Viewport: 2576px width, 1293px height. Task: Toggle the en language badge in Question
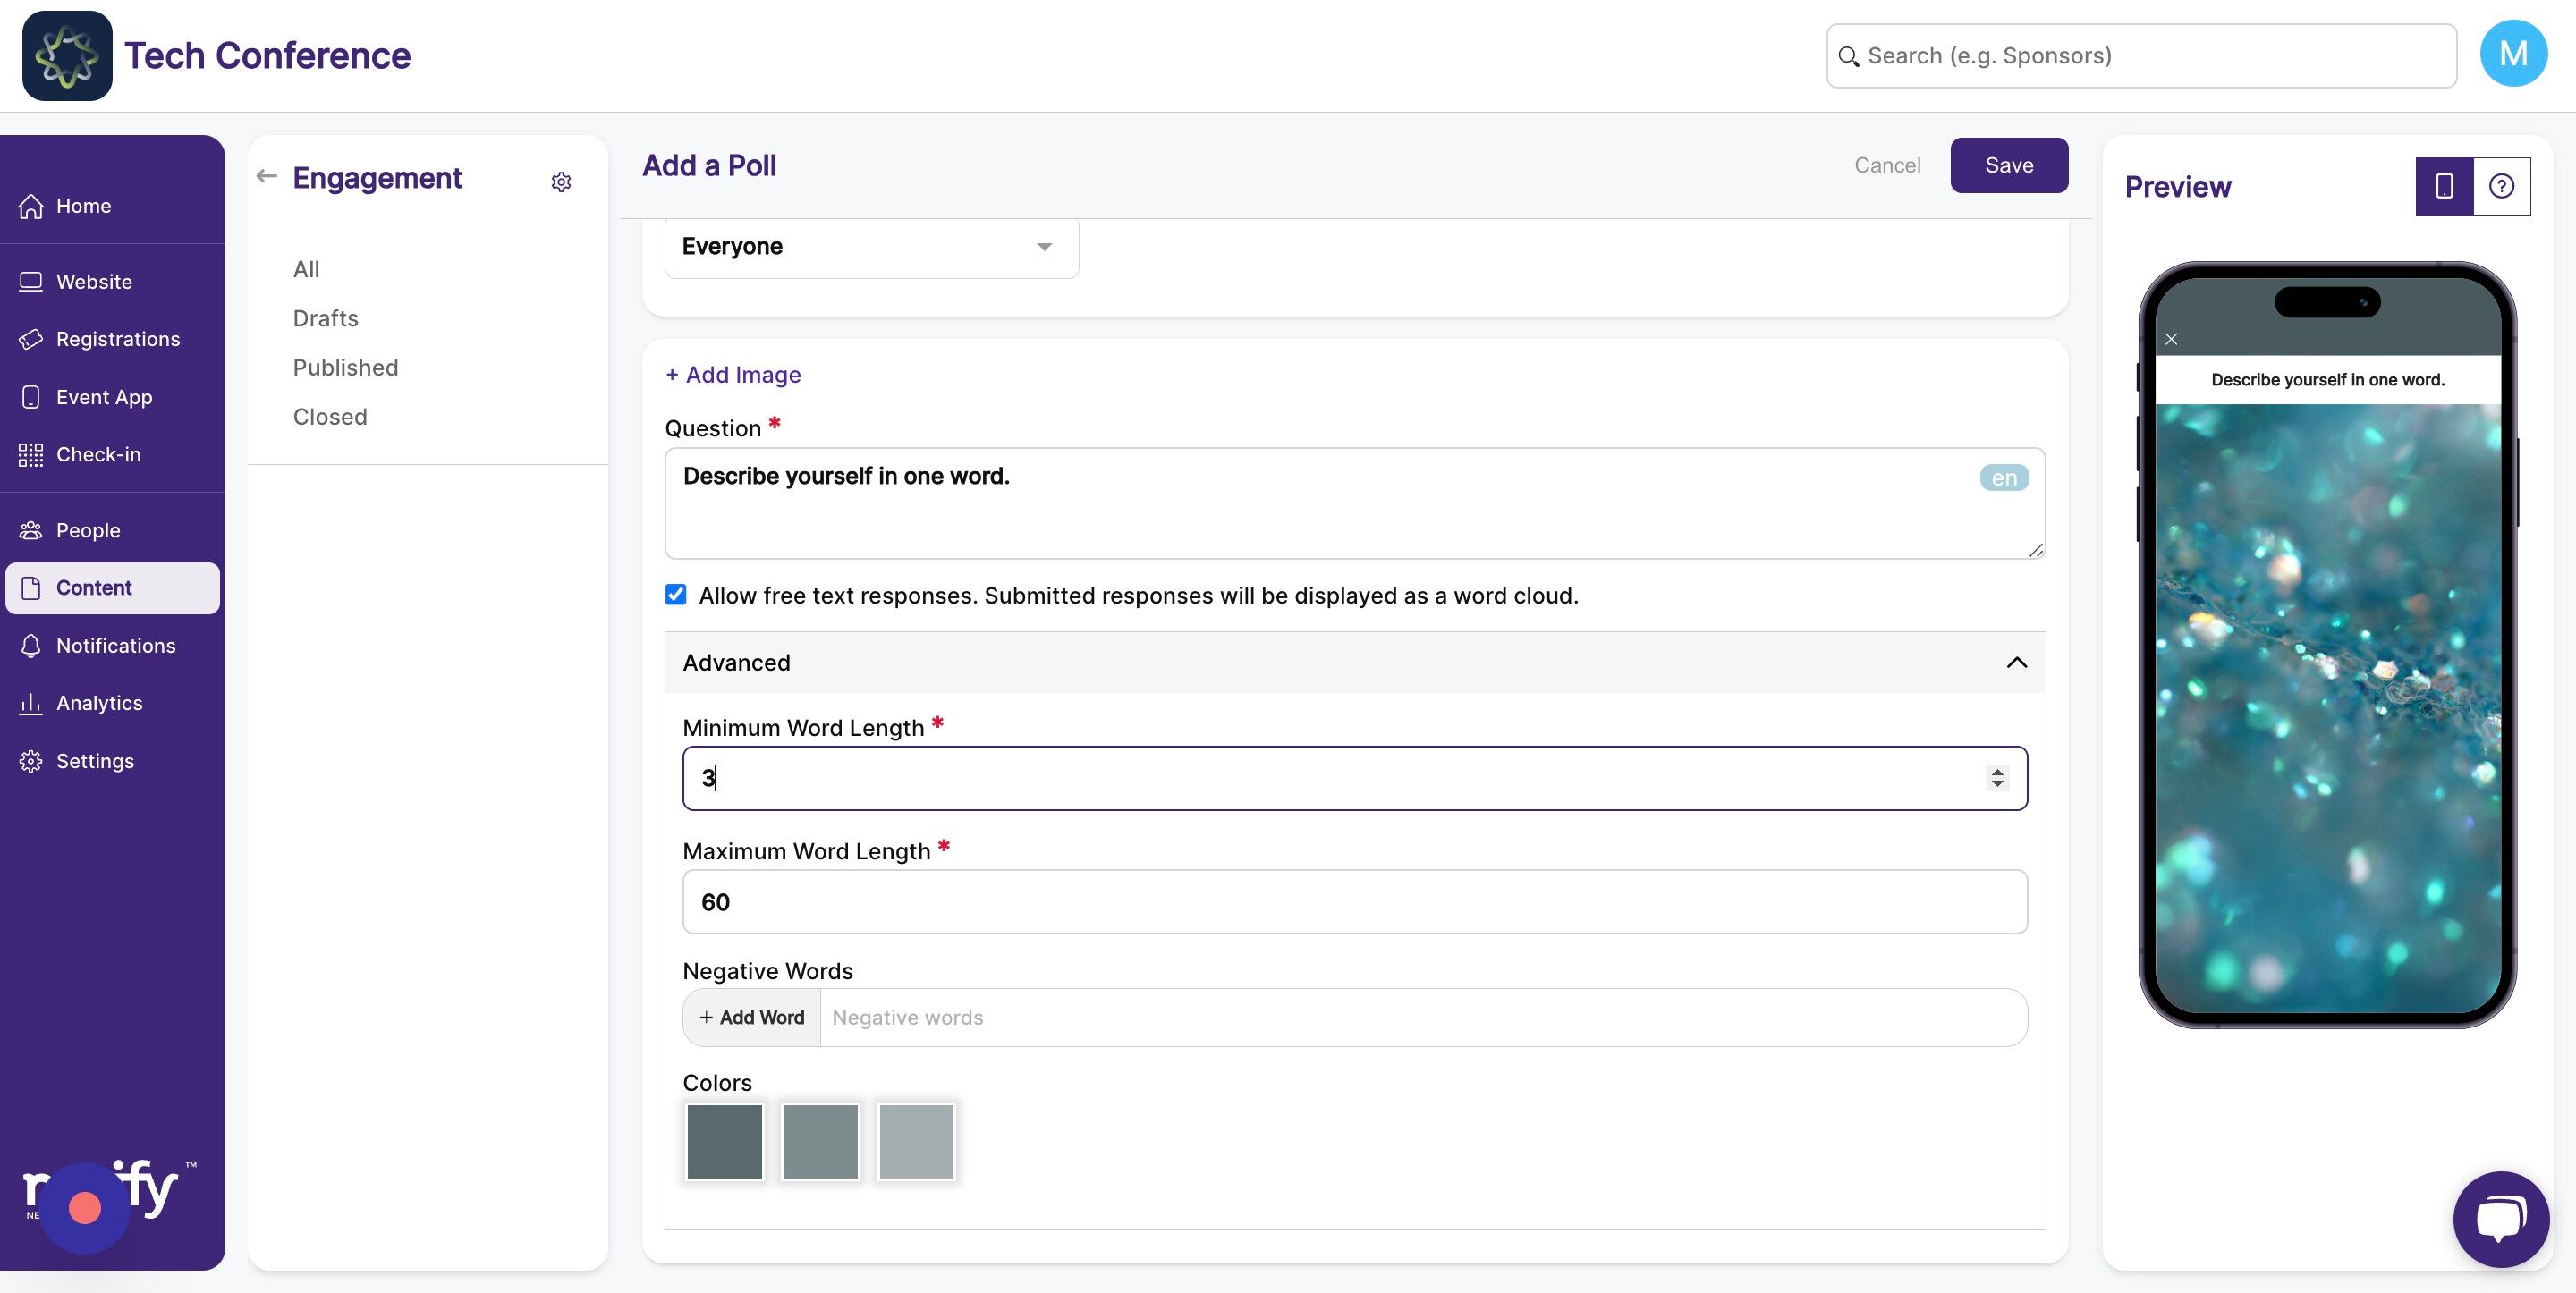coord(2004,478)
